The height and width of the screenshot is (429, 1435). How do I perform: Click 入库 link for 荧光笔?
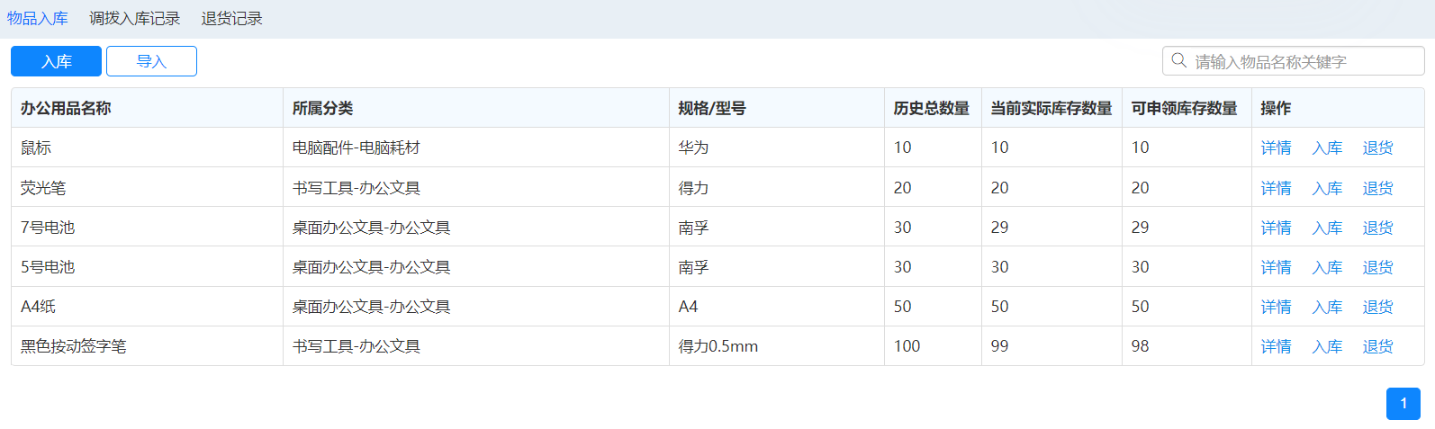(x=1327, y=188)
